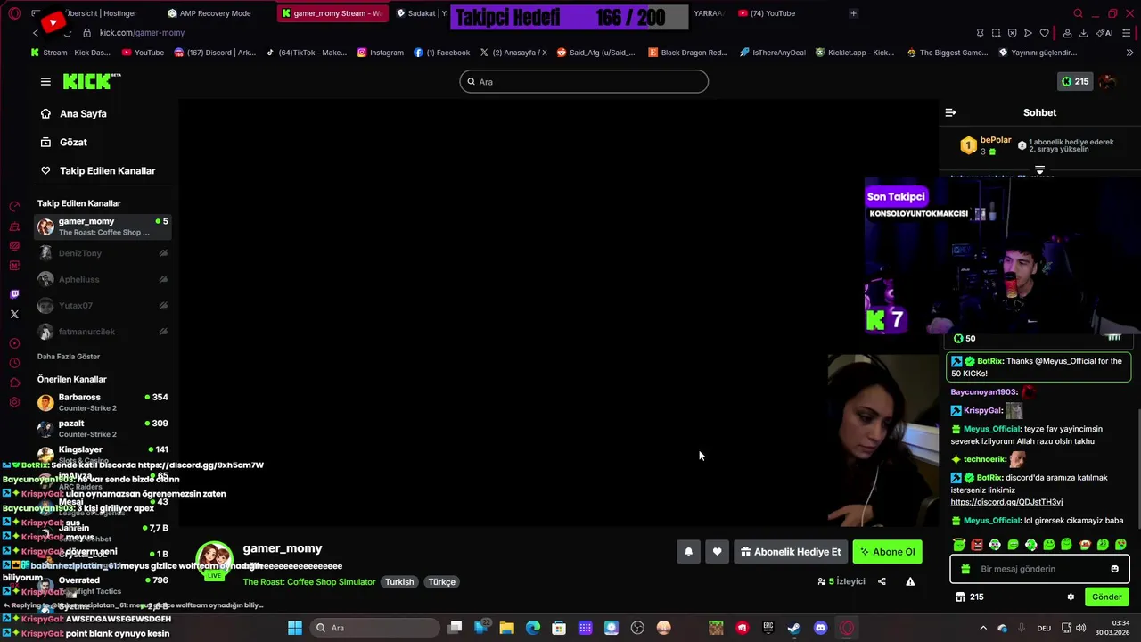Open discord.gg/QDJstTH3vj link in chat

tap(1006, 502)
